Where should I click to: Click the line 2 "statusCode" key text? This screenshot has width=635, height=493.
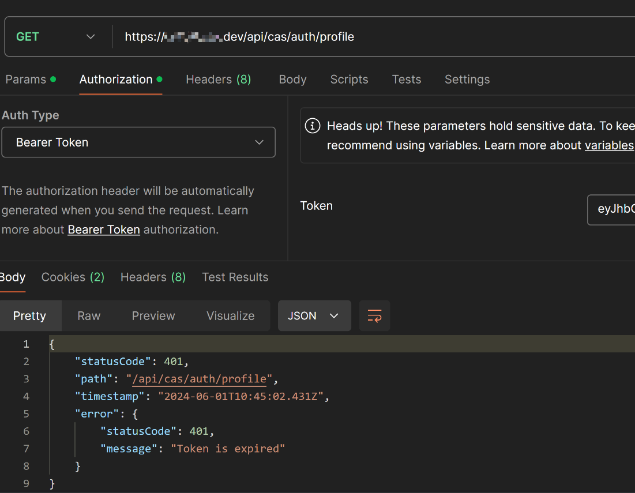tap(113, 362)
